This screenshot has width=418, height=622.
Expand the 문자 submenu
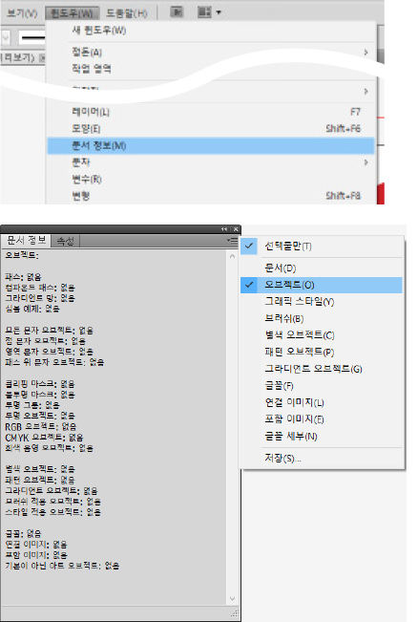pyautogui.click(x=210, y=162)
